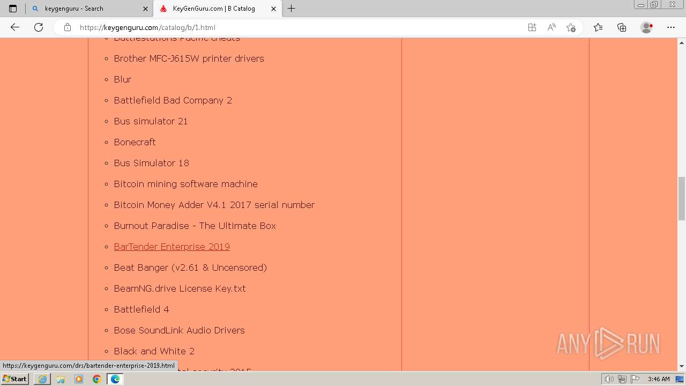Image resolution: width=686 pixels, height=386 pixels.
Task: Open the Bonecraft entry
Action: click(x=135, y=142)
